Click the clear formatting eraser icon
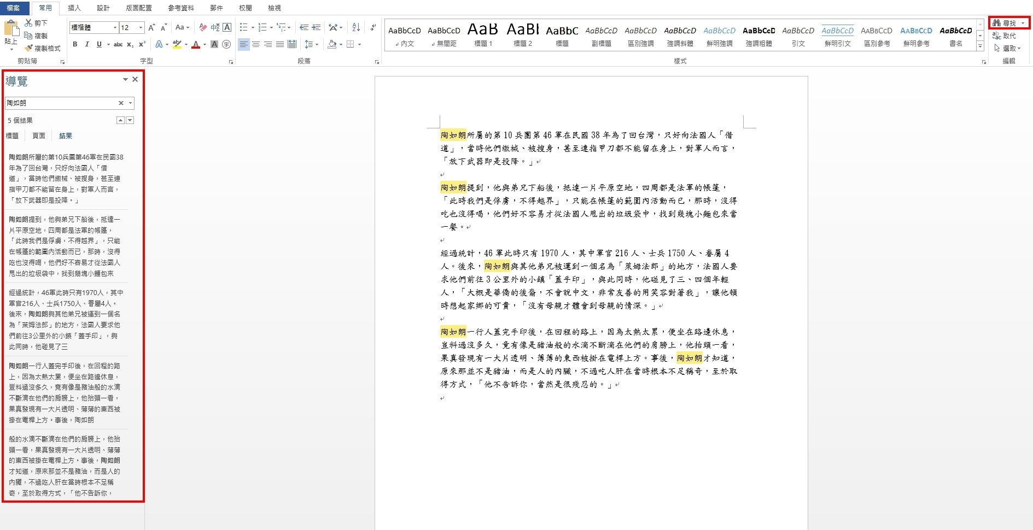The width and height of the screenshot is (1033, 530). (x=203, y=27)
